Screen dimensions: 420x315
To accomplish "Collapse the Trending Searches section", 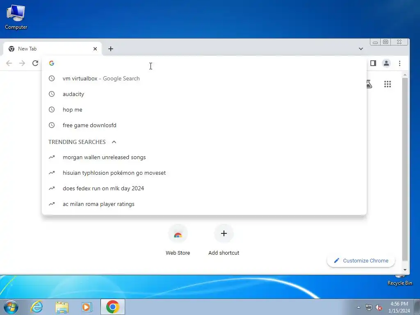I will [x=114, y=142].
